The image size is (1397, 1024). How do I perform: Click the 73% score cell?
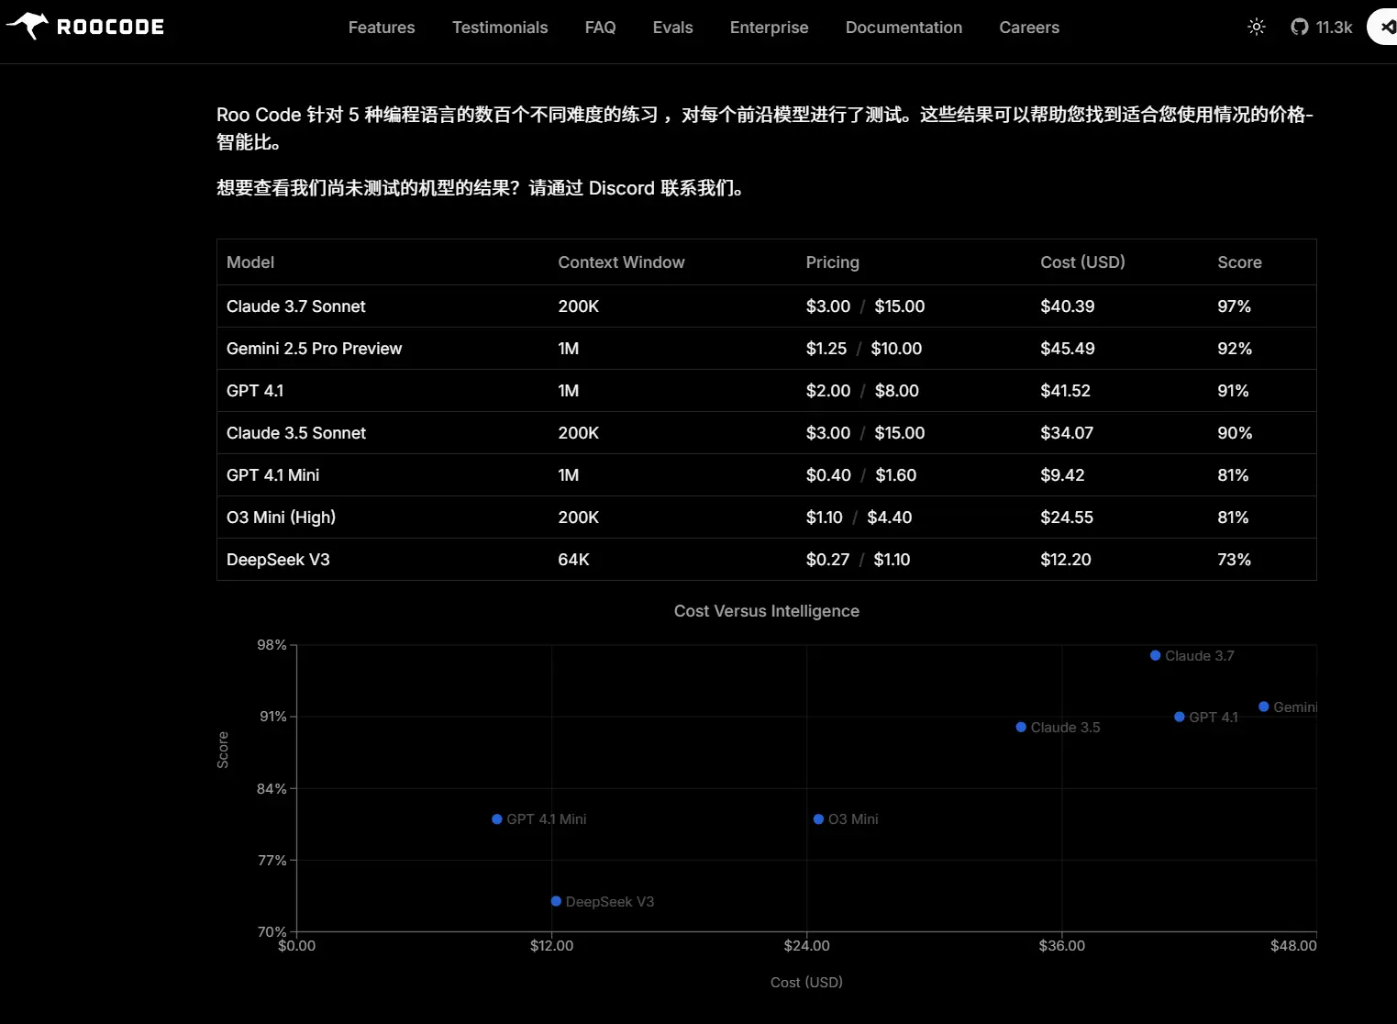point(1235,560)
